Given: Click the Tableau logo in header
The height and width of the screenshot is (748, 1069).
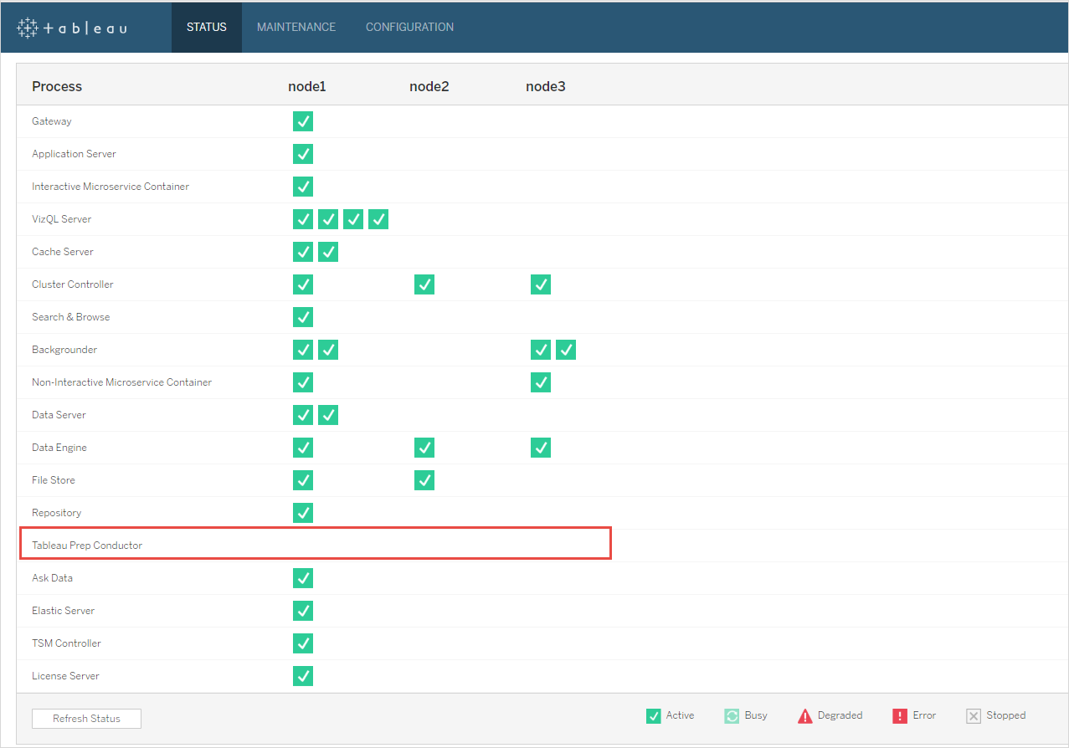Looking at the screenshot, I should (72, 28).
